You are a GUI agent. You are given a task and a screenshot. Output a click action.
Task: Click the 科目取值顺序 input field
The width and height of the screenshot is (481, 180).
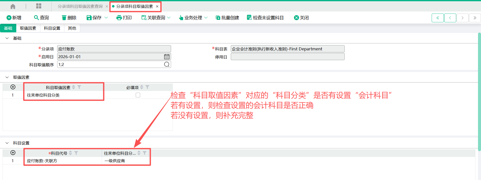tap(110, 64)
